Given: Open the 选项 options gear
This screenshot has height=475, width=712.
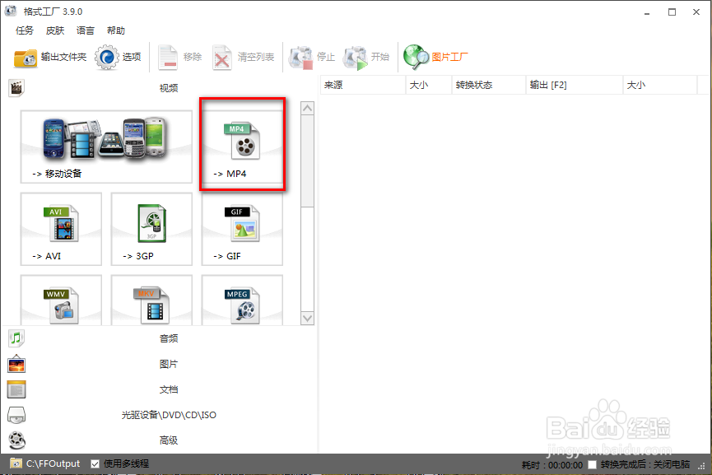Looking at the screenshot, I should click(x=118, y=58).
